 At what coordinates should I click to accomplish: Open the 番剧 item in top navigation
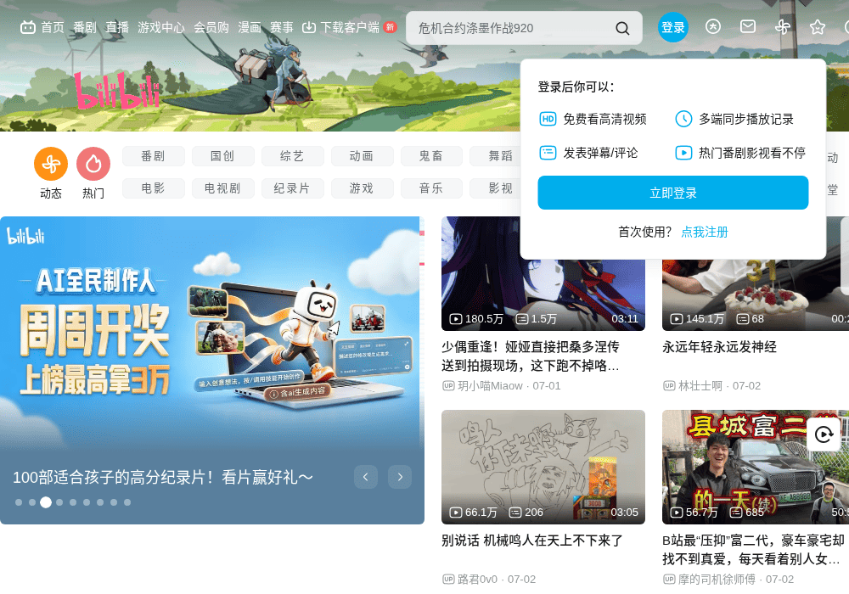click(84, 28)
